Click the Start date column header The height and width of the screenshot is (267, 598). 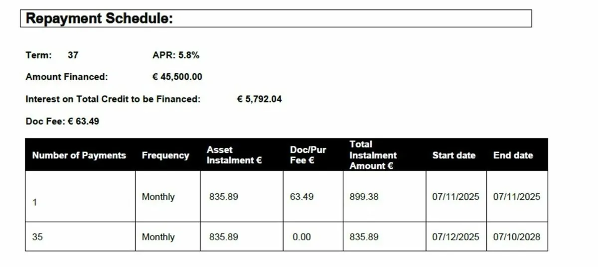coord(453,155)
